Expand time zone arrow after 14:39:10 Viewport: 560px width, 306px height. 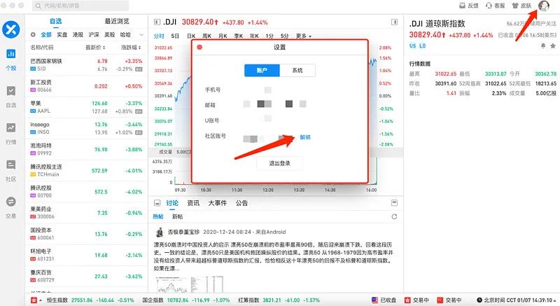pos(555,300)
